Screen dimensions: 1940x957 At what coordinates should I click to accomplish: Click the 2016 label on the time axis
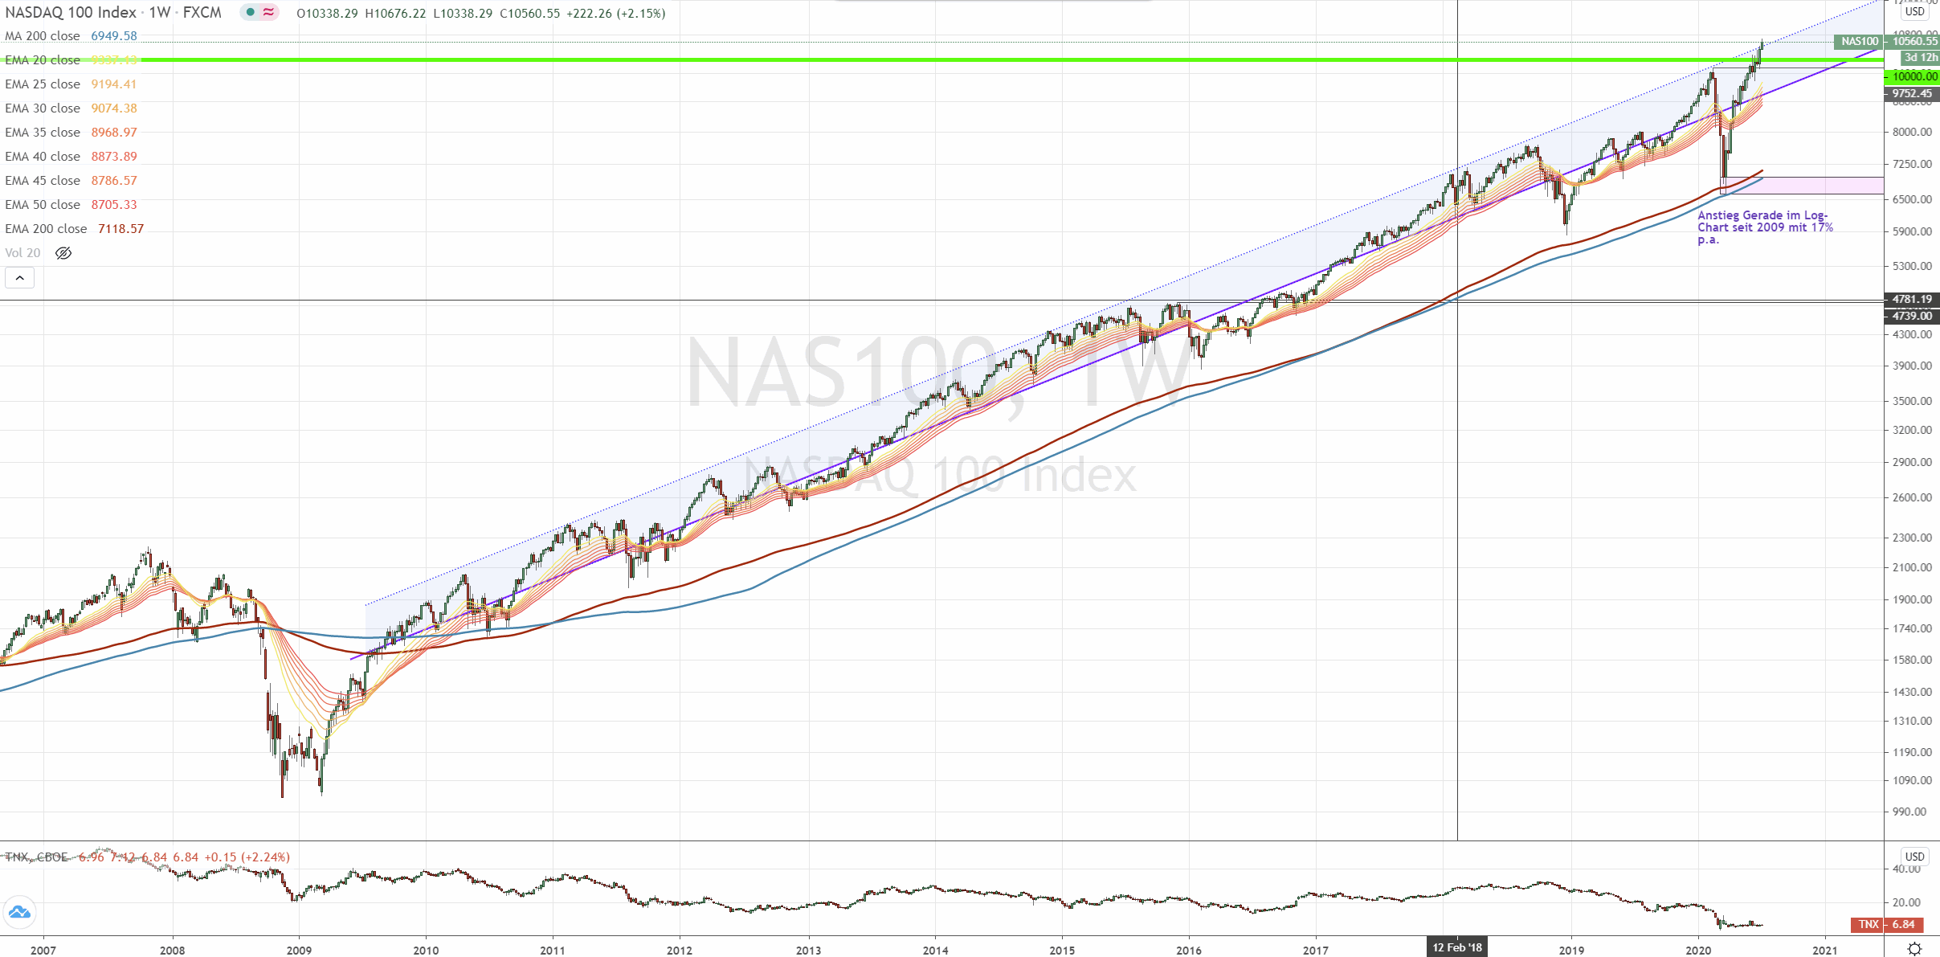(1189, 950)
